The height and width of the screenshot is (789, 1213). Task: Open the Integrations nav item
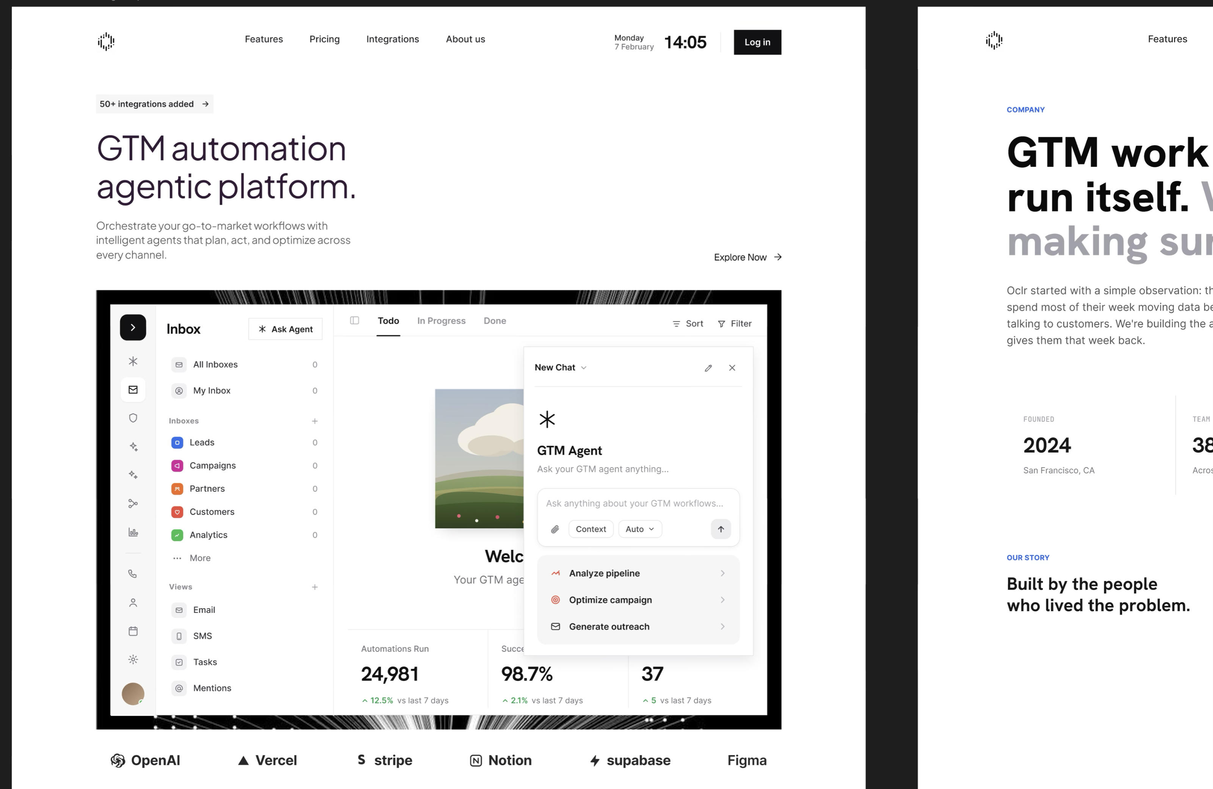tap(392, 39)
